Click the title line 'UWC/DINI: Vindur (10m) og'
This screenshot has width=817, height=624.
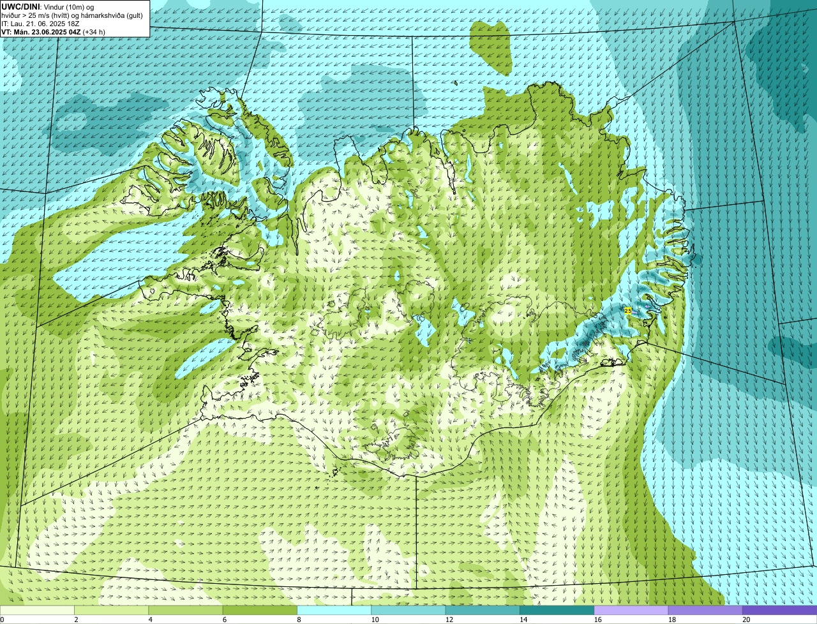point(48,6)
